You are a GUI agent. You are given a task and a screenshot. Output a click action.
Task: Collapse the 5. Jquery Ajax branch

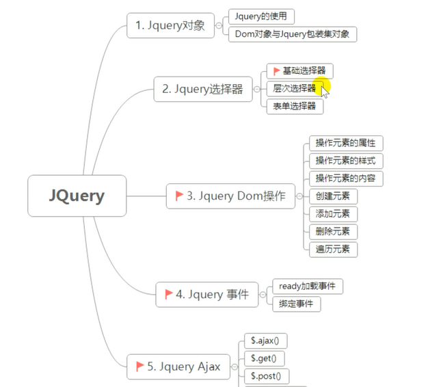235,366
